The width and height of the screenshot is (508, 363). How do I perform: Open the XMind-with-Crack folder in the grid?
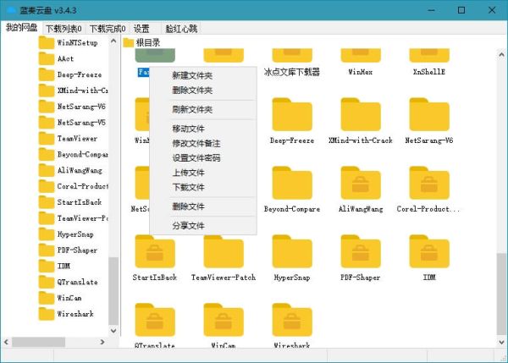tap(361, 122)
